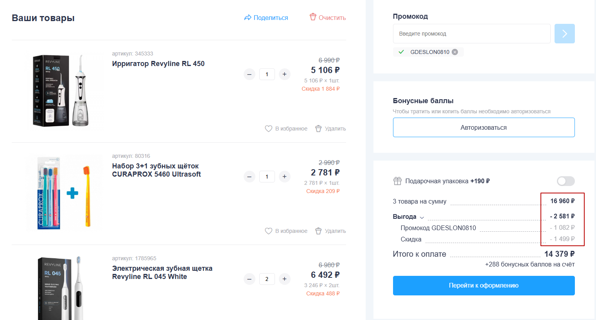The image size is (596, 320).
Task: Clear the cart with the trash icon
Action: [313, 17]
